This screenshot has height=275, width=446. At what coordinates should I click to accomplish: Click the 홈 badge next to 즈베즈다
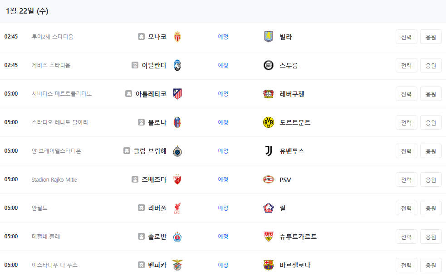[134, 179]
